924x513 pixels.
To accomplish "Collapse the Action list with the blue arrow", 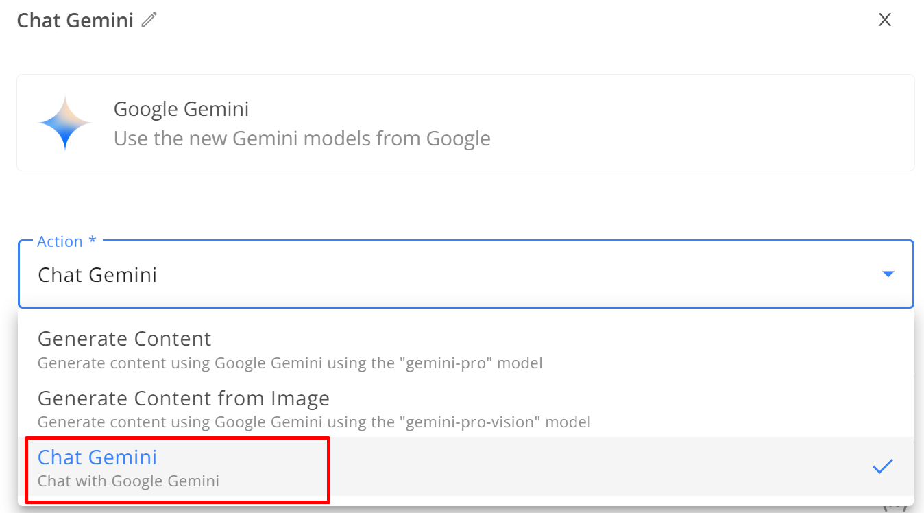I will (888, 274).
